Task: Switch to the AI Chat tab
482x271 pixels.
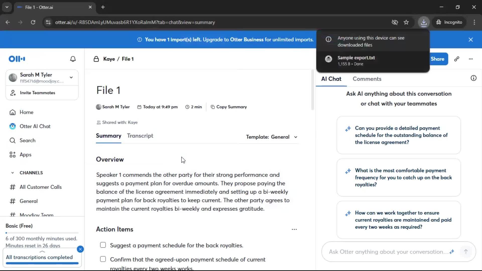Action: point(331,79)
